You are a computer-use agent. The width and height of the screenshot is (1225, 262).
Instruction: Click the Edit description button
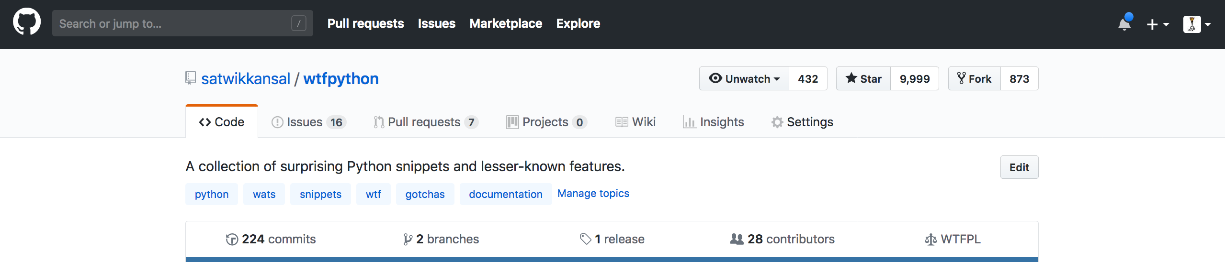click(1019, 167)
